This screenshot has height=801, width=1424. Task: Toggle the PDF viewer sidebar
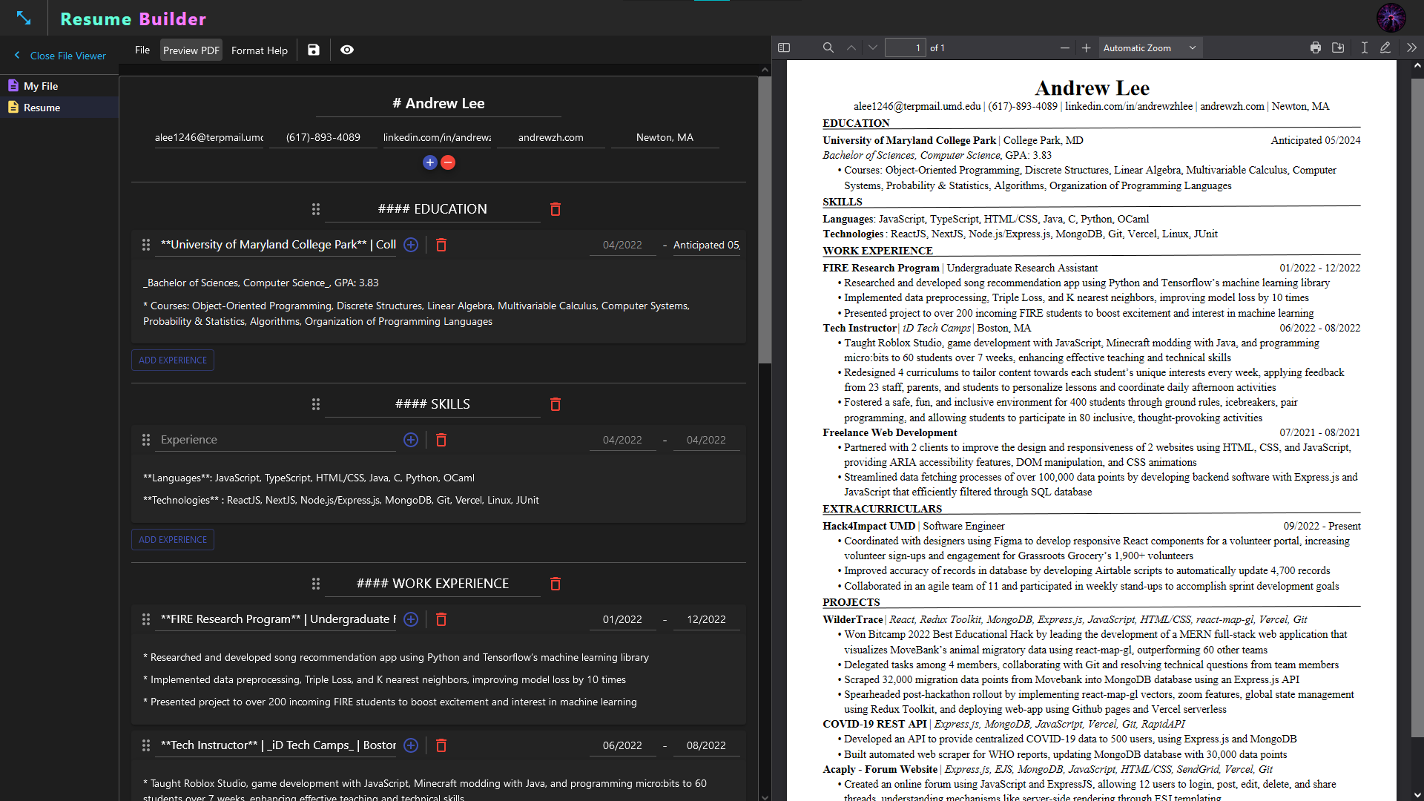click(x=784, y=47)
